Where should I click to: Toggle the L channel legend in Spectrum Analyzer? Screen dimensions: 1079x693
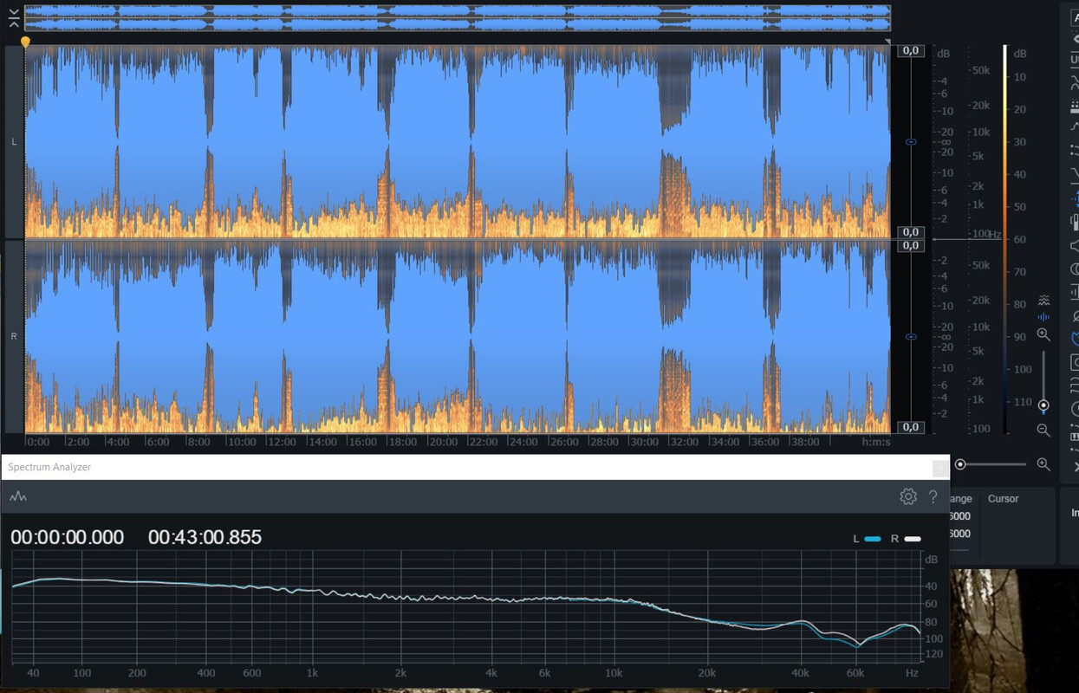tap(867, 539)
